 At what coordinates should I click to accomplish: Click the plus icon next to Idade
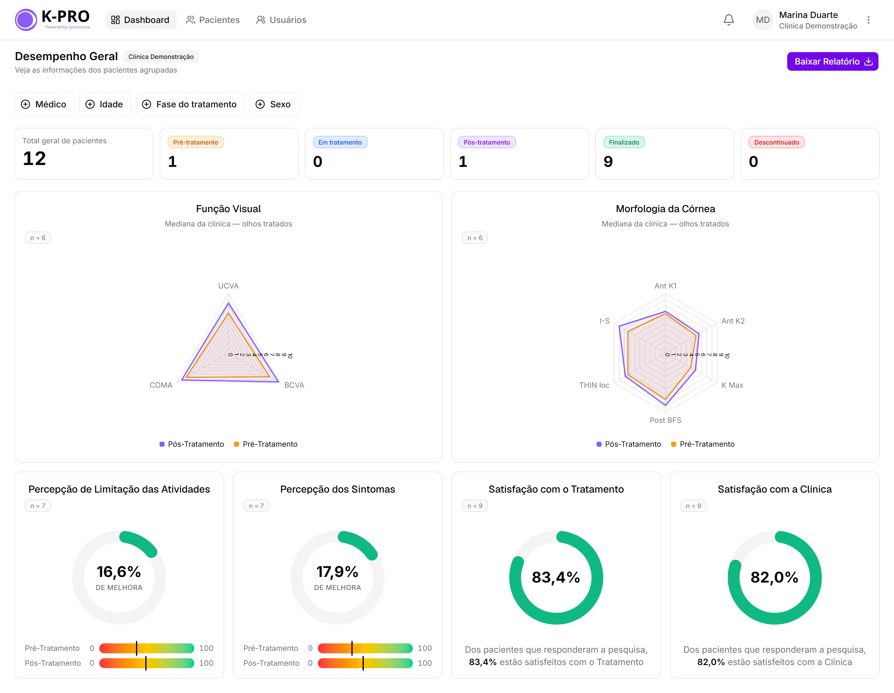pos(90,104)
